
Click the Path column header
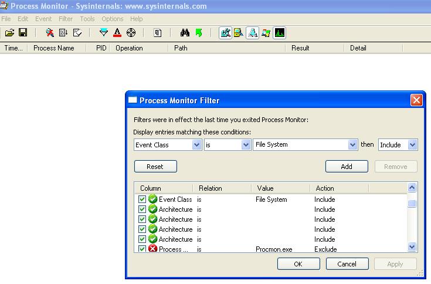pos(226,48)
